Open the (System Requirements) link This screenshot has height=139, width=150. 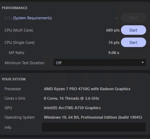(32, 18)
